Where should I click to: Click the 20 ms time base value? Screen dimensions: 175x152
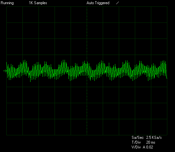pos(151,142)
